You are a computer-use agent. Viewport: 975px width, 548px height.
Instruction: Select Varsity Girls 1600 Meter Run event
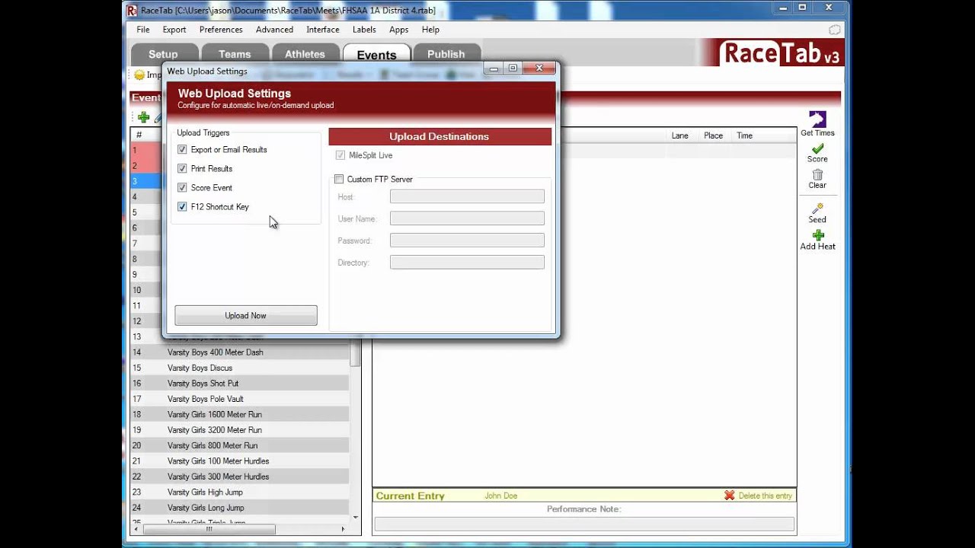240,415
